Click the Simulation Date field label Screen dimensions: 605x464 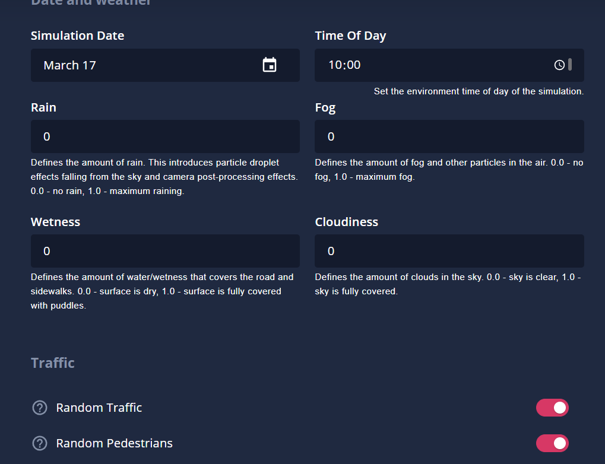tap(78, 36)
